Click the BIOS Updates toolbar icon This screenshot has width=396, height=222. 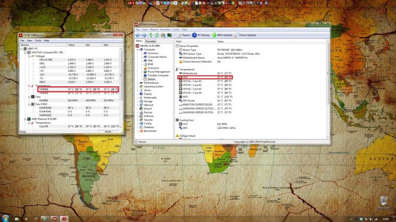(x=222, y=35)
